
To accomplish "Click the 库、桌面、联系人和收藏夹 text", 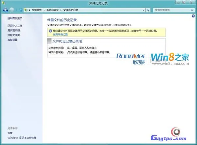I will point(82,48).
